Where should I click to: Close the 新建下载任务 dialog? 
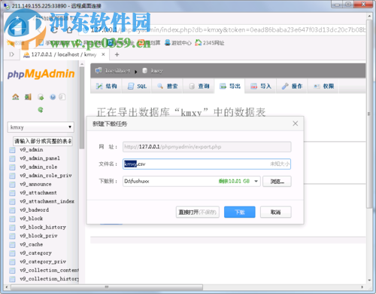pos(296,124)
